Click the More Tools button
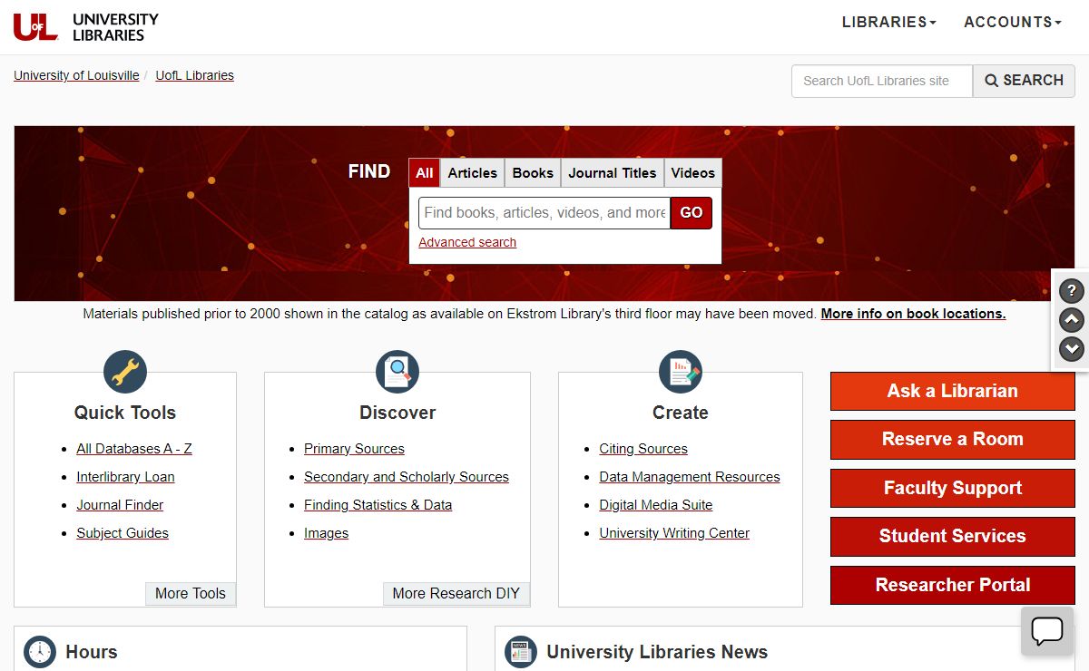1089x671 pixels. click(x=191, y=594)
